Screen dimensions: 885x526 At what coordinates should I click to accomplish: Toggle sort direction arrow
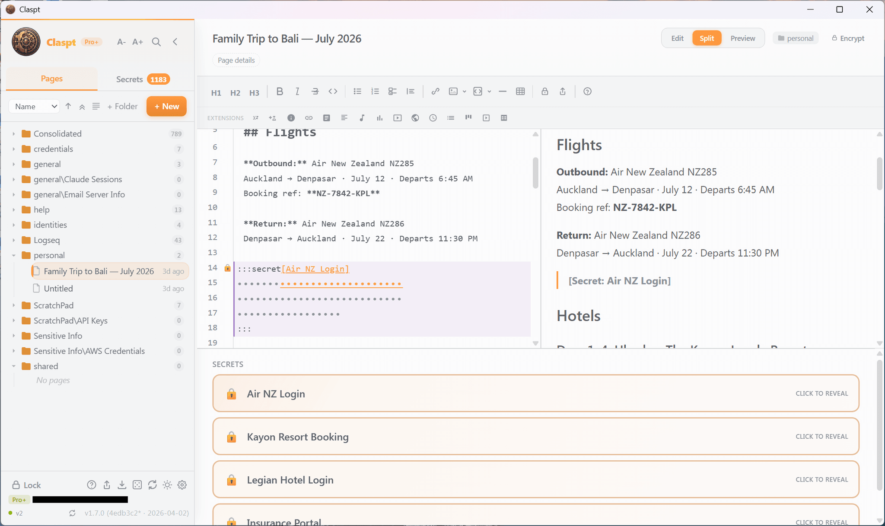[x=68, y=106]
